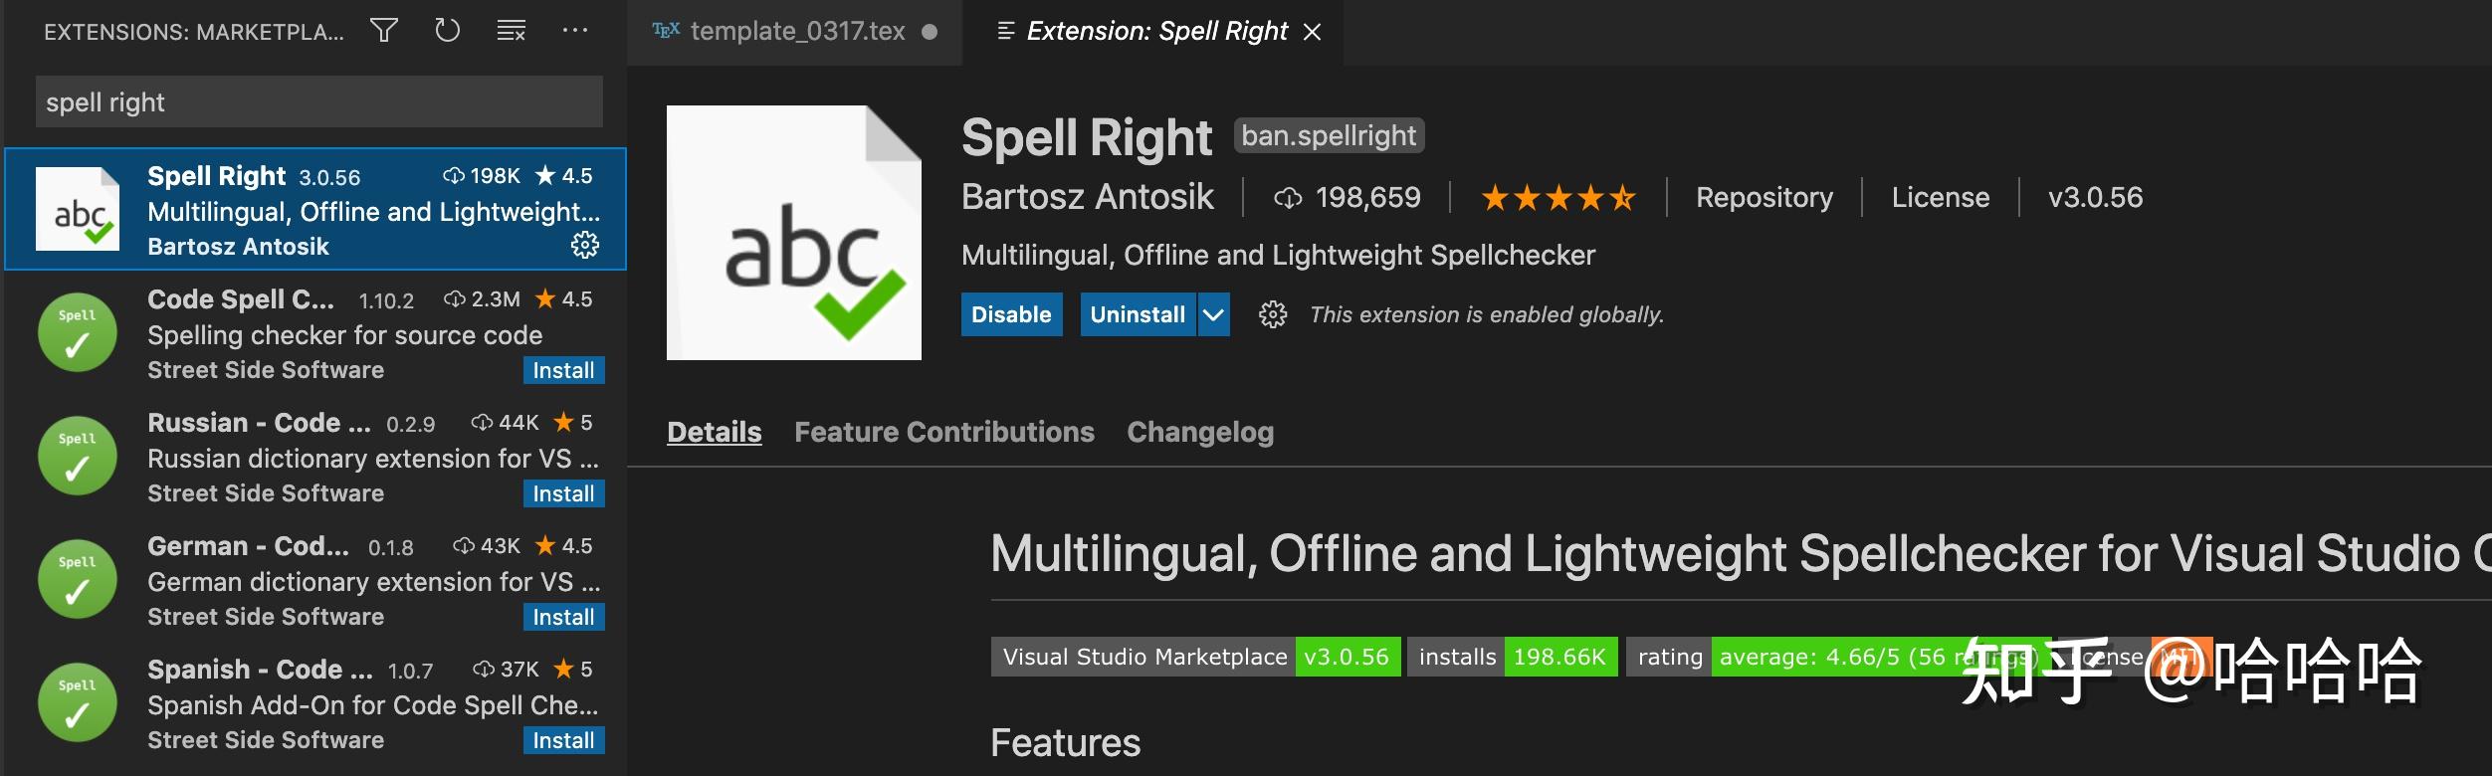Install the Russian dictionary extension

coord(563,493)
